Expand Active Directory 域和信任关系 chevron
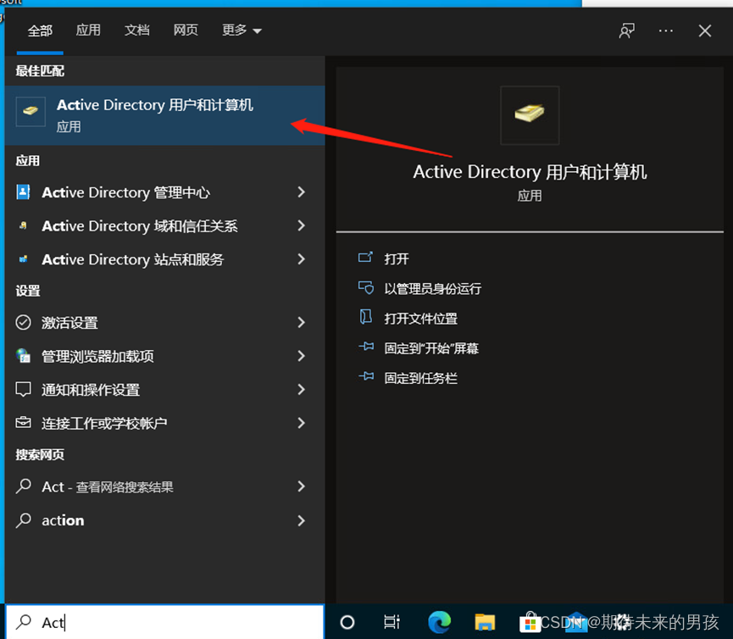The width and height of the screenshot is (733, 639). click(302, 225)
